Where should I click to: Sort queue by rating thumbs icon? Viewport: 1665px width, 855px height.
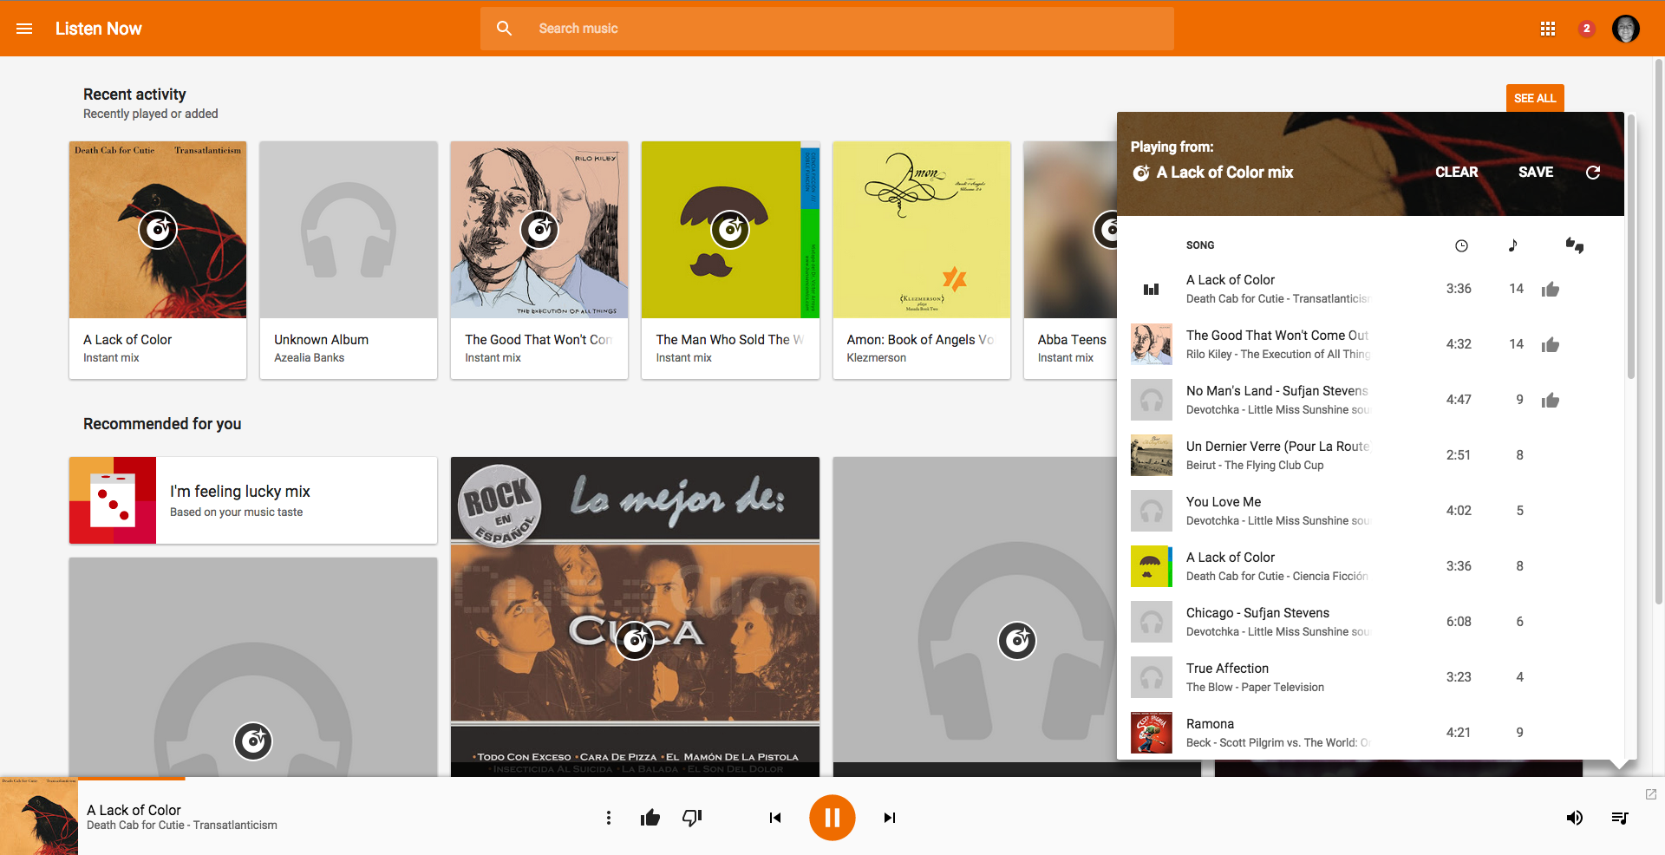tap(1575, 245)
